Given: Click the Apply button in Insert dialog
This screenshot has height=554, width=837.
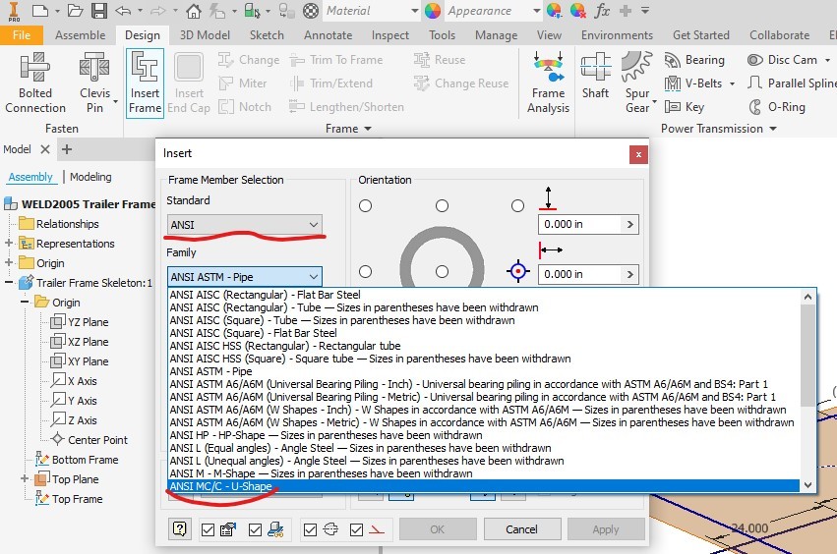Looking at the screenshot, I should [x=605, y=528].
